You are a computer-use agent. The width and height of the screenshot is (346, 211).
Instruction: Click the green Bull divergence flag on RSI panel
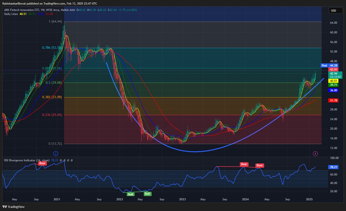(130, 194)
